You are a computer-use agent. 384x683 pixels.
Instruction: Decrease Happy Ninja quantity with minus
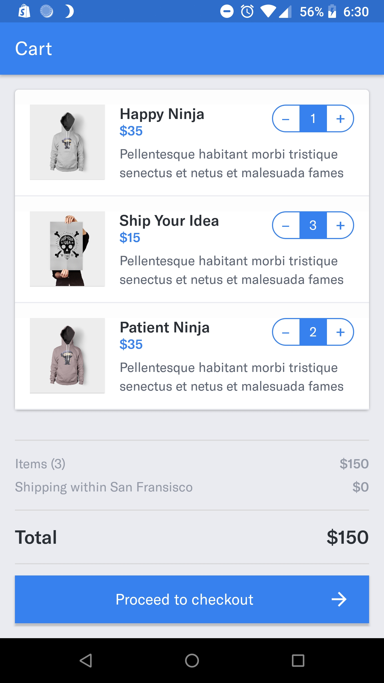pos(286,119)
